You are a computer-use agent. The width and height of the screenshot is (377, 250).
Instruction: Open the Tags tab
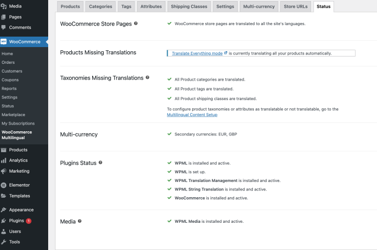[126, 6]
